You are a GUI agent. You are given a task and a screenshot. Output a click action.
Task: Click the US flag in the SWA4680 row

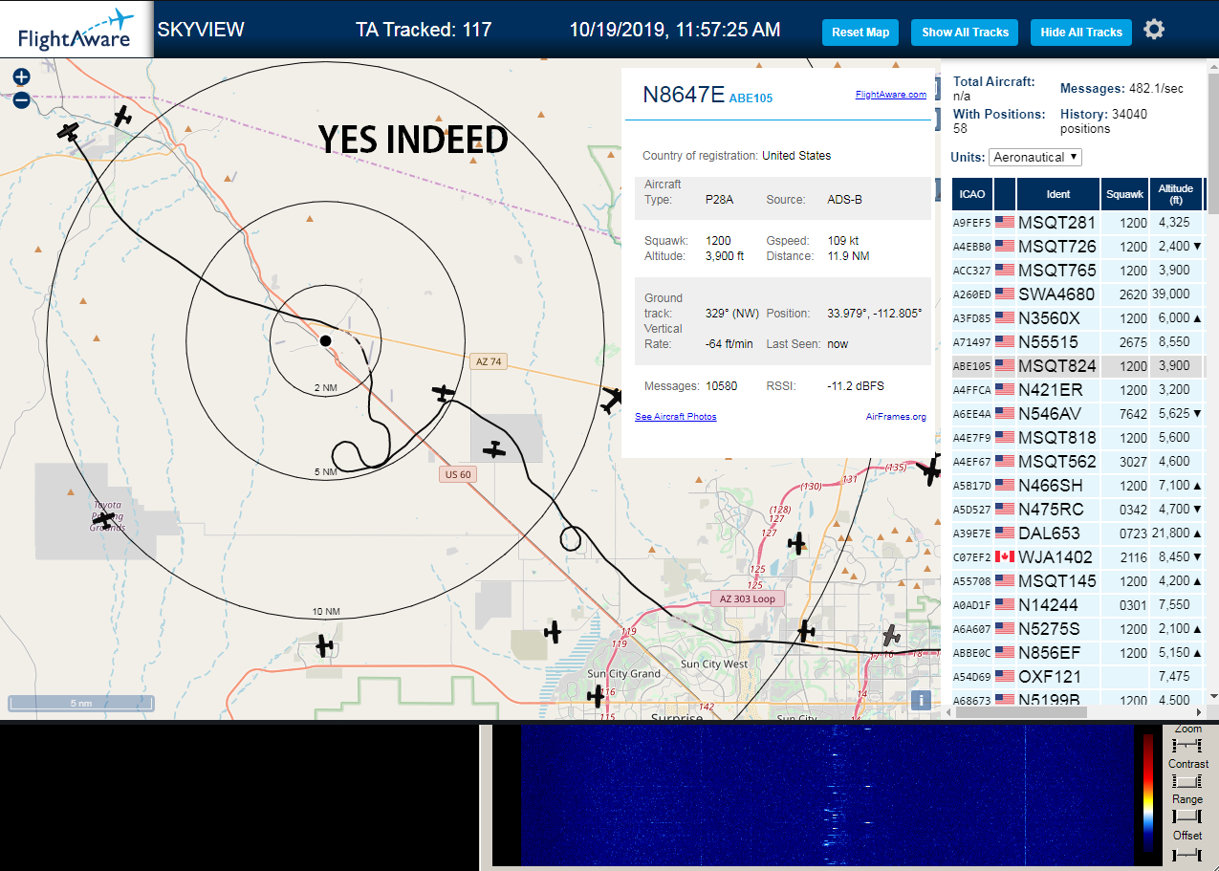(1004, 294)
